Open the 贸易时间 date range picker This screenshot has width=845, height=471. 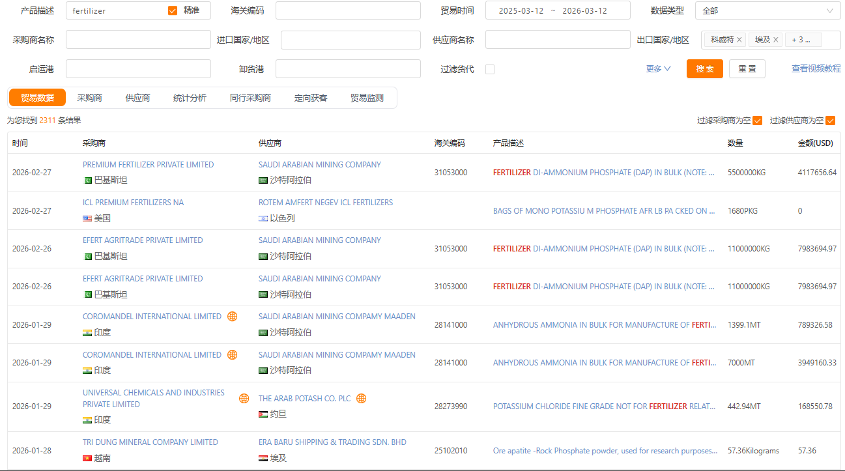click(558, 10)
